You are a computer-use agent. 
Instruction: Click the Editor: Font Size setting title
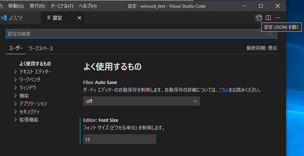pos(101,120)
